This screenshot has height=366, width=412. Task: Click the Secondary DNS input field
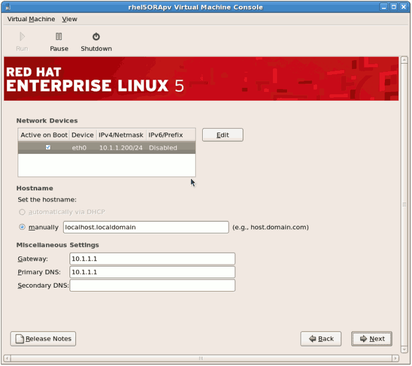152,286
